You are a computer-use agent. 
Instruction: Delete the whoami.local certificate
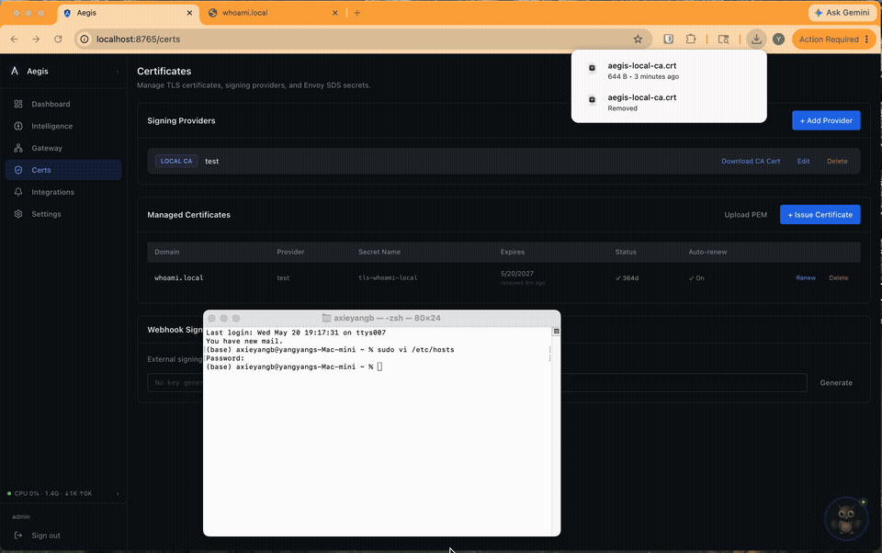pyautogui.click(x=838, y=278)
